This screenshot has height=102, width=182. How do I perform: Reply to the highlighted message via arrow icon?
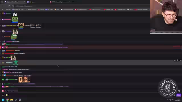click(x=180, y=60)
